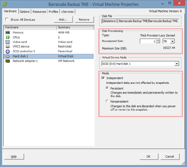
Task: Click the Virtual Disk summary value
Action: (66, 56)
